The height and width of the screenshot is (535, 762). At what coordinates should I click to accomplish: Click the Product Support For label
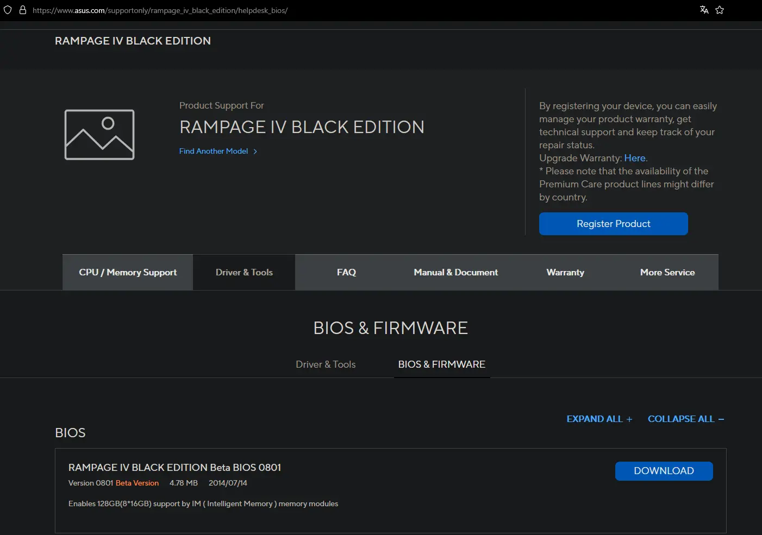tap(221, 105)
